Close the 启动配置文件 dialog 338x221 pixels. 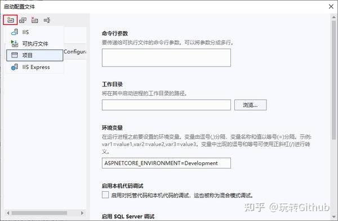tap(331, 6)
